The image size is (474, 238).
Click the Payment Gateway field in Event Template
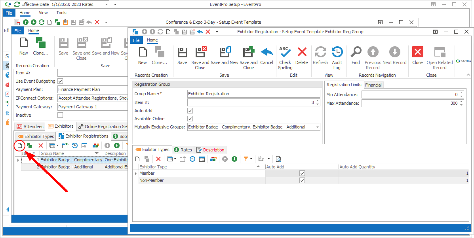coord(93,107)
